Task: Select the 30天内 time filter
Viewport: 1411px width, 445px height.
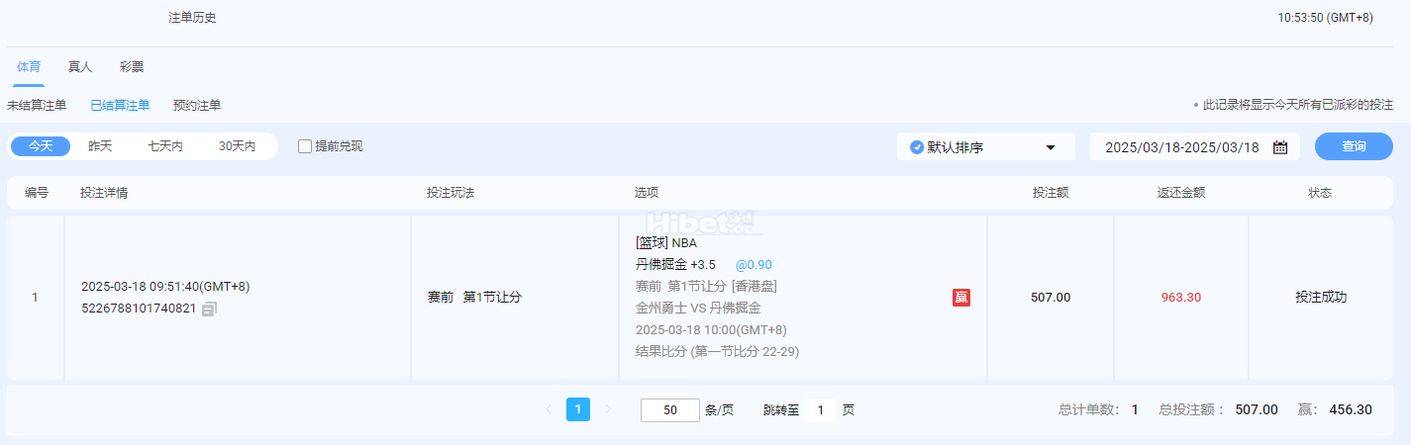Action: click(237, 146)
